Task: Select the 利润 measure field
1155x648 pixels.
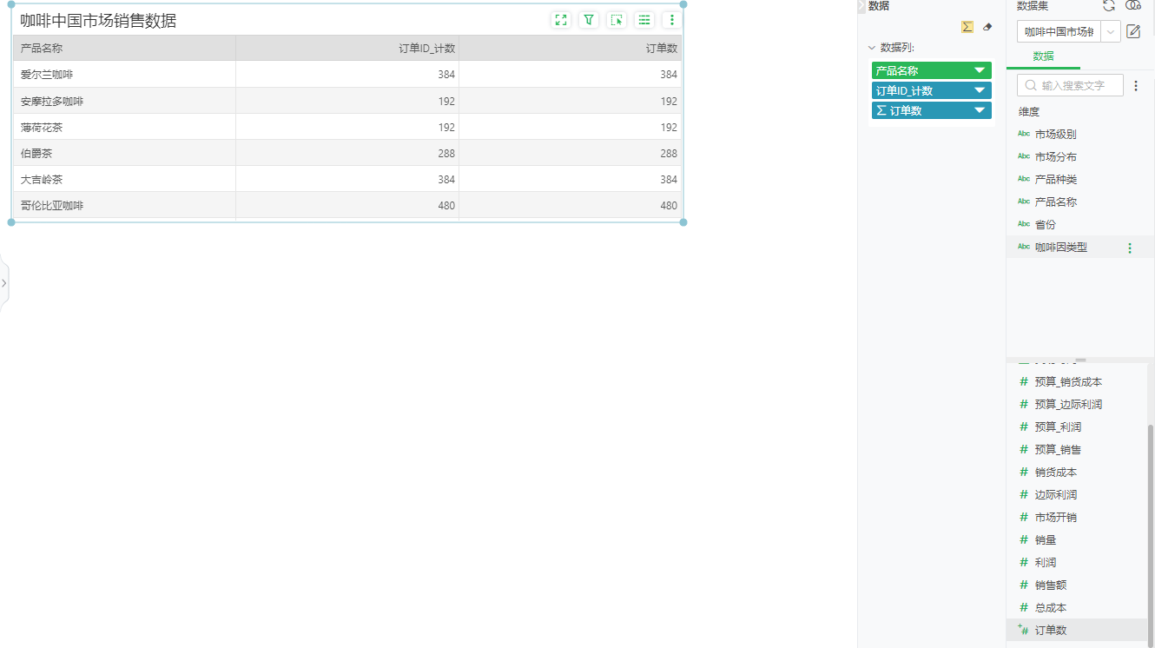Action: coord(1045,562)
